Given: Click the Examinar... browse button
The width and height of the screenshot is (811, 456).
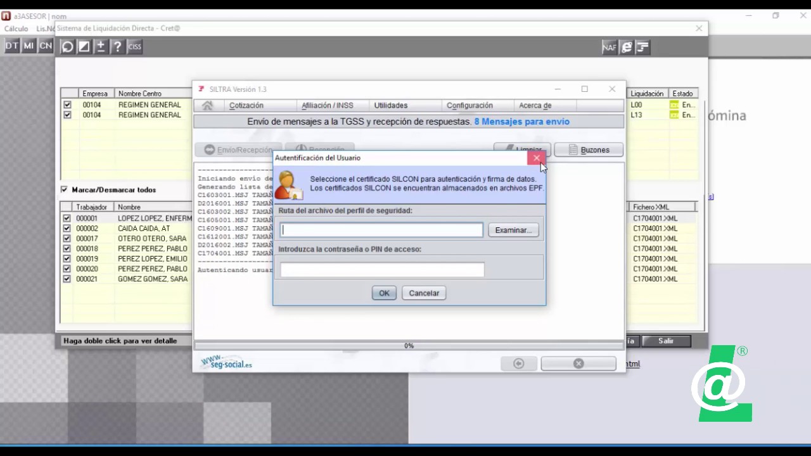Looking at the screenshot, I should point(513,230).
